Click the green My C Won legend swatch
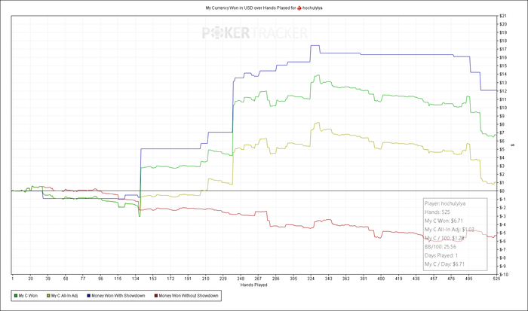The width and height of the screenshot is (528, 311). click(x=16, y=296)
